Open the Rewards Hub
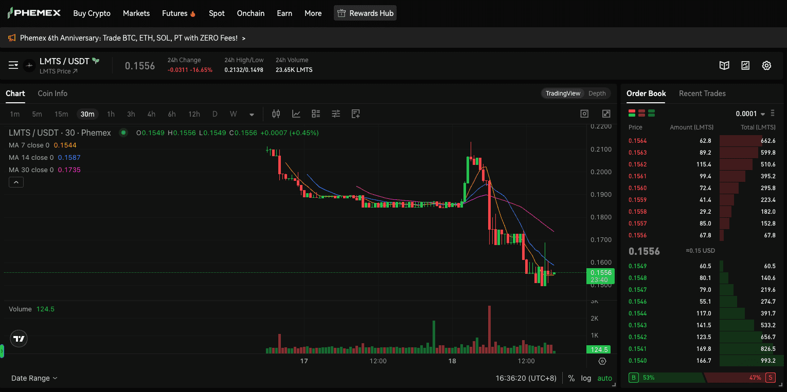787x392 pixels. [x=365, y=13]
